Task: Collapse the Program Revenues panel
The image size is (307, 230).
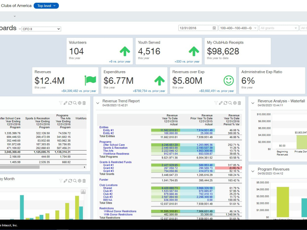Action: coord(253,171)
